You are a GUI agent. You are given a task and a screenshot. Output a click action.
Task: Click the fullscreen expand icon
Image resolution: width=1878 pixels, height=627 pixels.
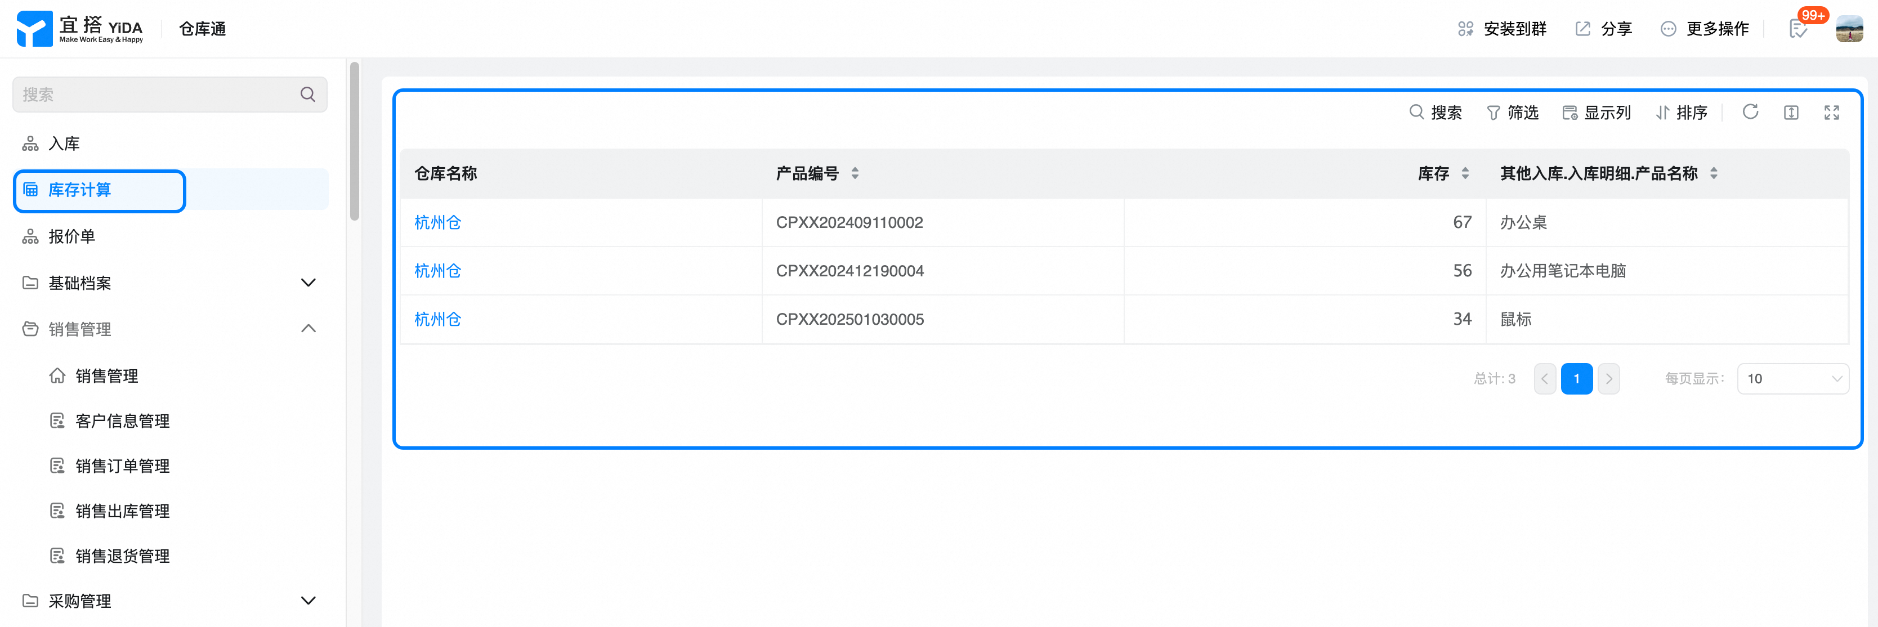click(1831, 112)
